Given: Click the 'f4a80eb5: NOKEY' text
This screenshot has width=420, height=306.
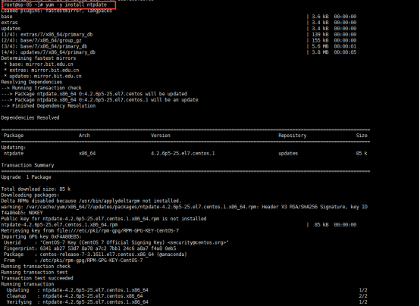Looking at the screenshot, I should [22, 213].
